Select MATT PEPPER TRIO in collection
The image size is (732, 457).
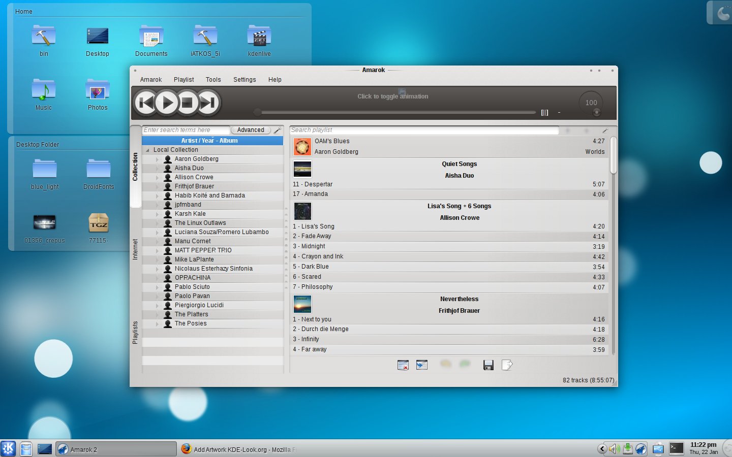coord(203,250)
